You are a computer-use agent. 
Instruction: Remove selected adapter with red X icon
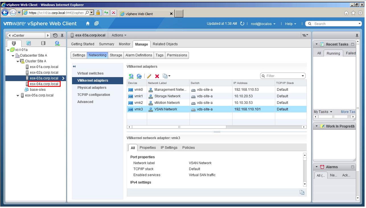pyautogui.click(x=157, y=76)
